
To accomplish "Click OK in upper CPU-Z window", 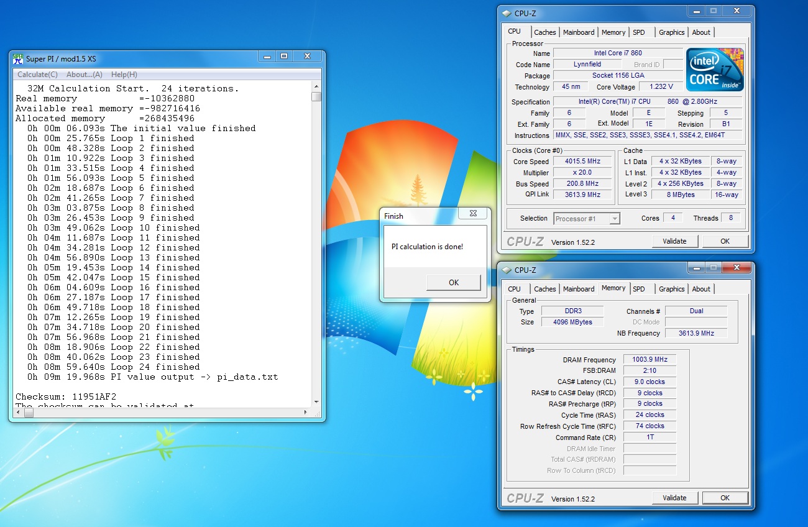I will click(x=725, y=241).
